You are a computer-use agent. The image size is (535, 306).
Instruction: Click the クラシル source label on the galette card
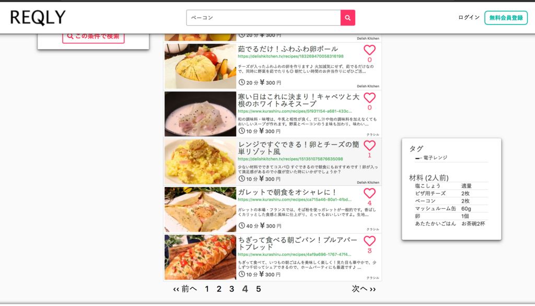(373, 230)
